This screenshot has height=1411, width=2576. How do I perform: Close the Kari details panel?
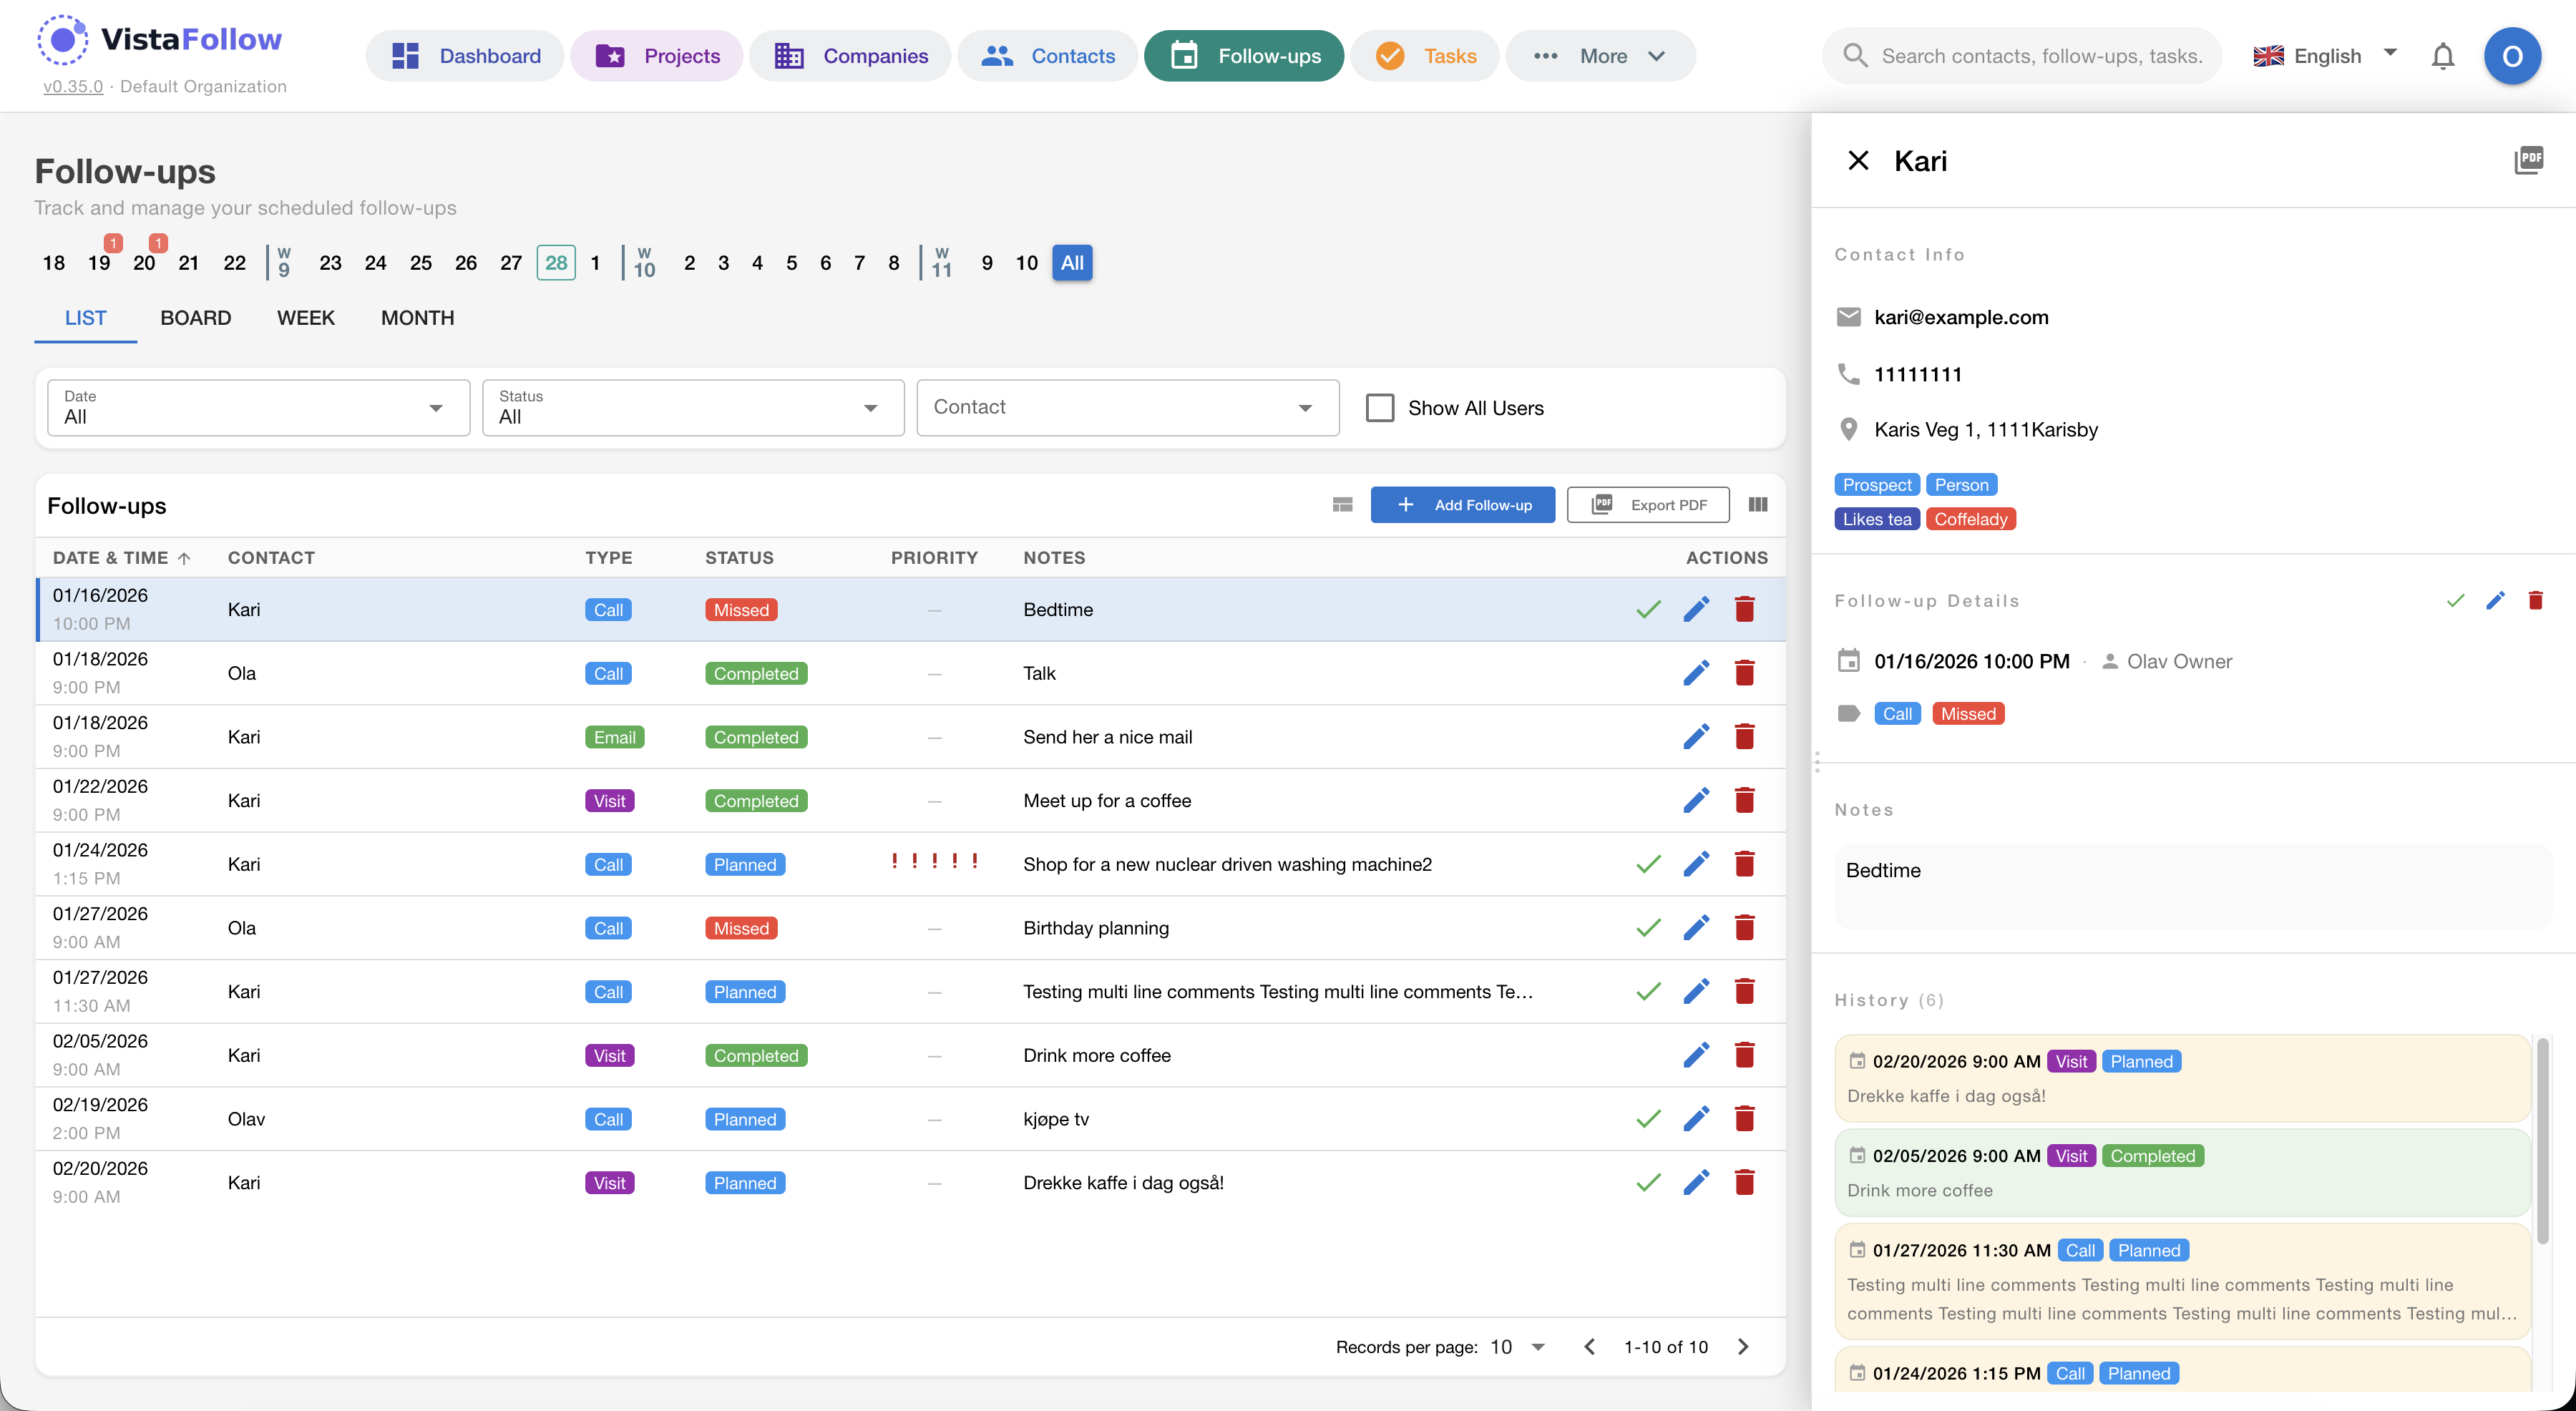pos(1858,161)
